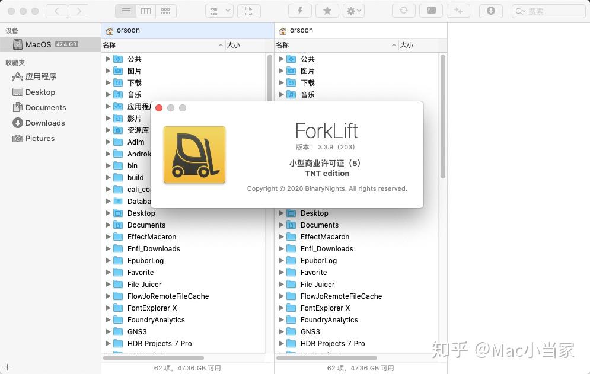Switch to column view mode
Image resolution: width=590 pixels, height=374 pixels.
(146, 11)
